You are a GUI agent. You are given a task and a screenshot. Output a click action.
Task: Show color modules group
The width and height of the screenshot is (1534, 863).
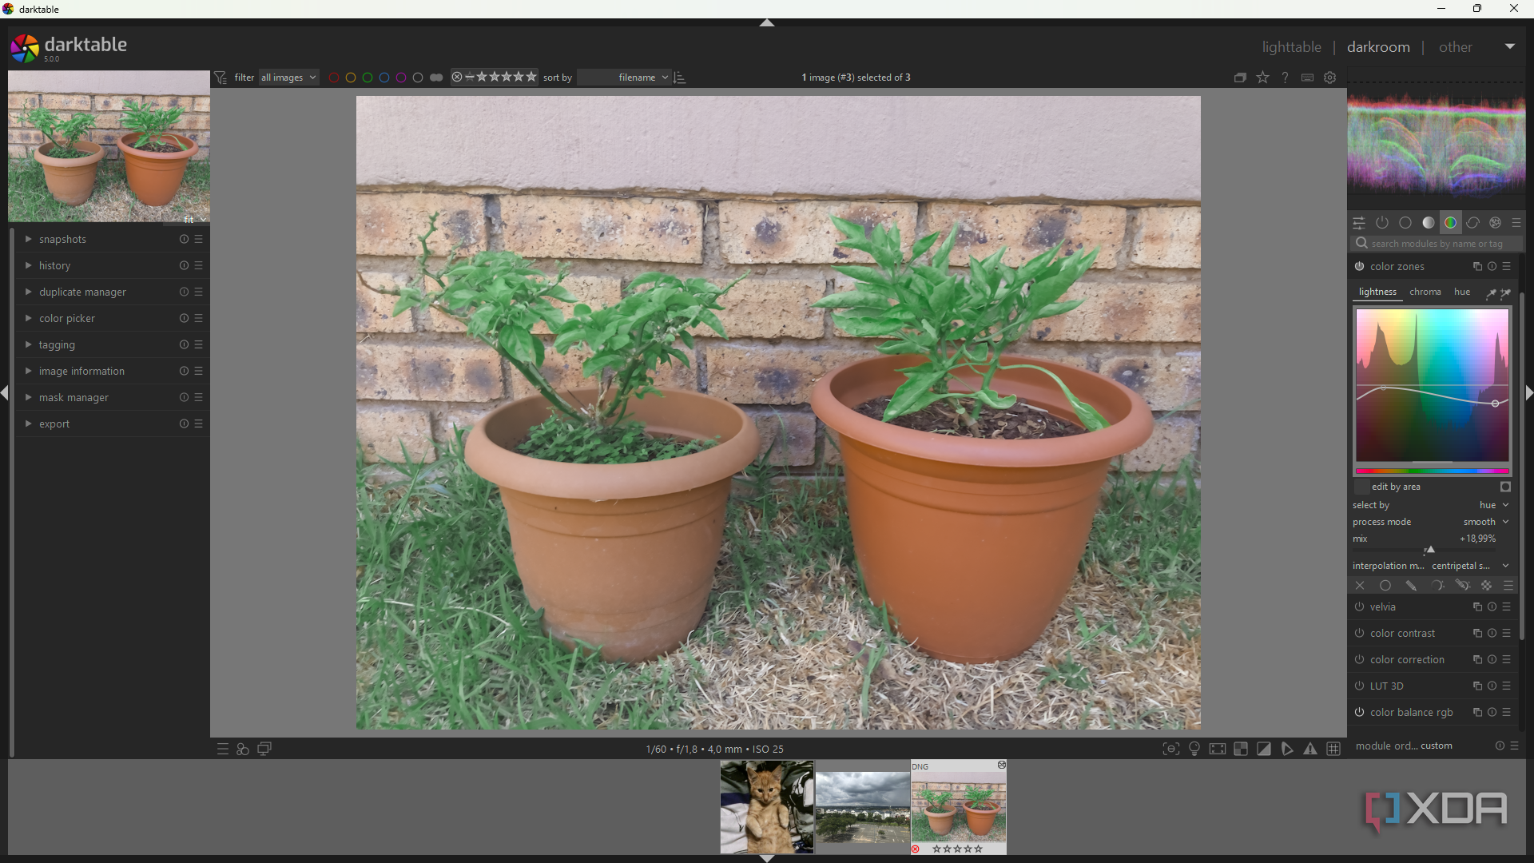[x=1451, y=223]
